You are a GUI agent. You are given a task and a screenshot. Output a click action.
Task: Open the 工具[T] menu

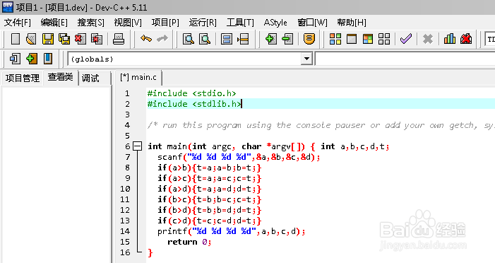coord(240,23)
